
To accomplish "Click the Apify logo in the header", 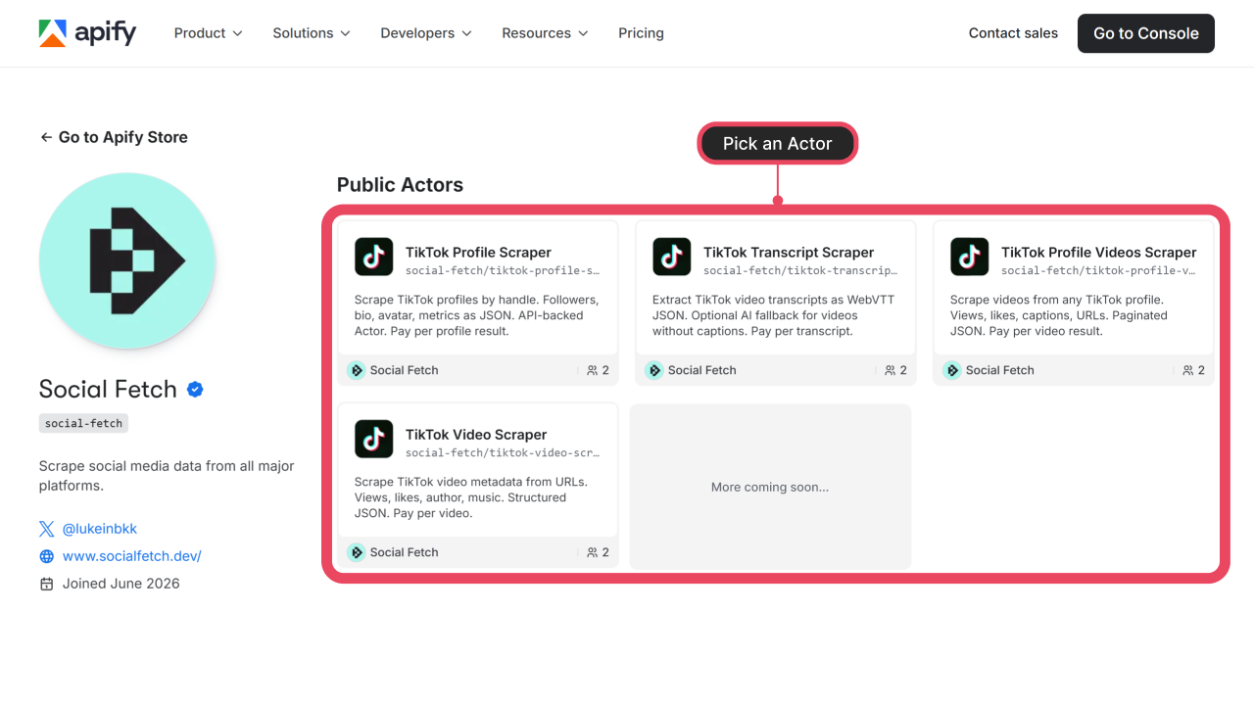I will [87, 33].
